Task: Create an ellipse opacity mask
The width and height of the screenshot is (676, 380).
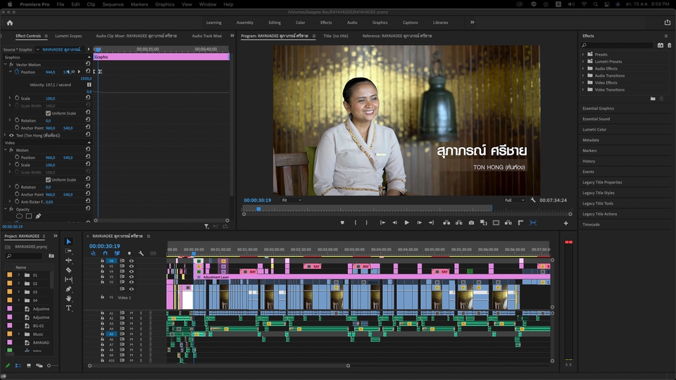Action: pos(19,216)
